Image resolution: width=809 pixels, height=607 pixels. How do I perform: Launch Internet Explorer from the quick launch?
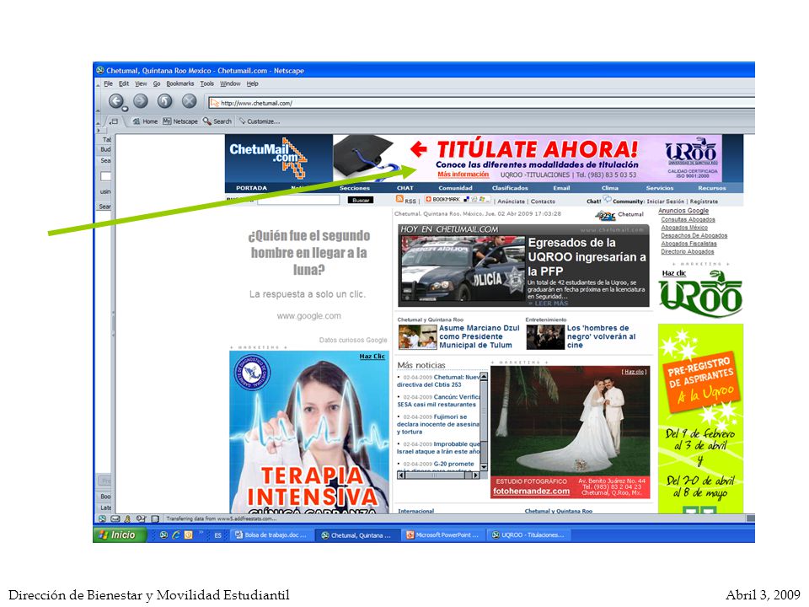pos(176,535)
